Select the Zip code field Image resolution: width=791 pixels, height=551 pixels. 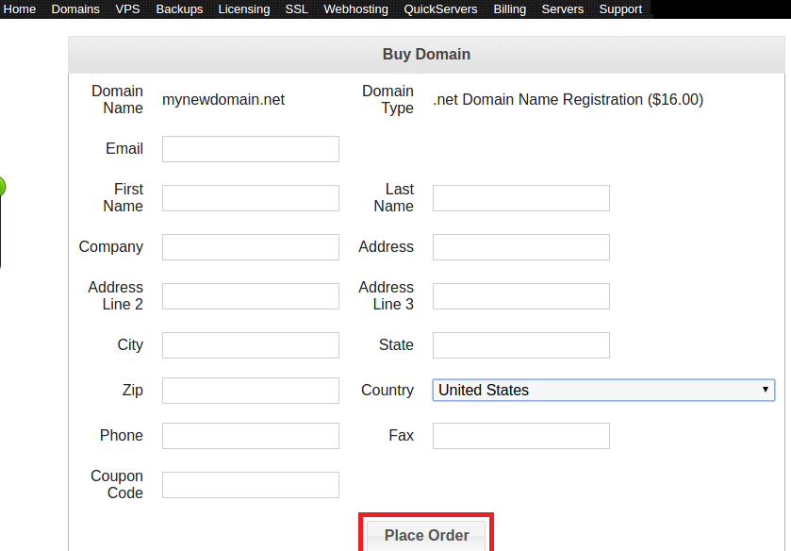point(250,390)
